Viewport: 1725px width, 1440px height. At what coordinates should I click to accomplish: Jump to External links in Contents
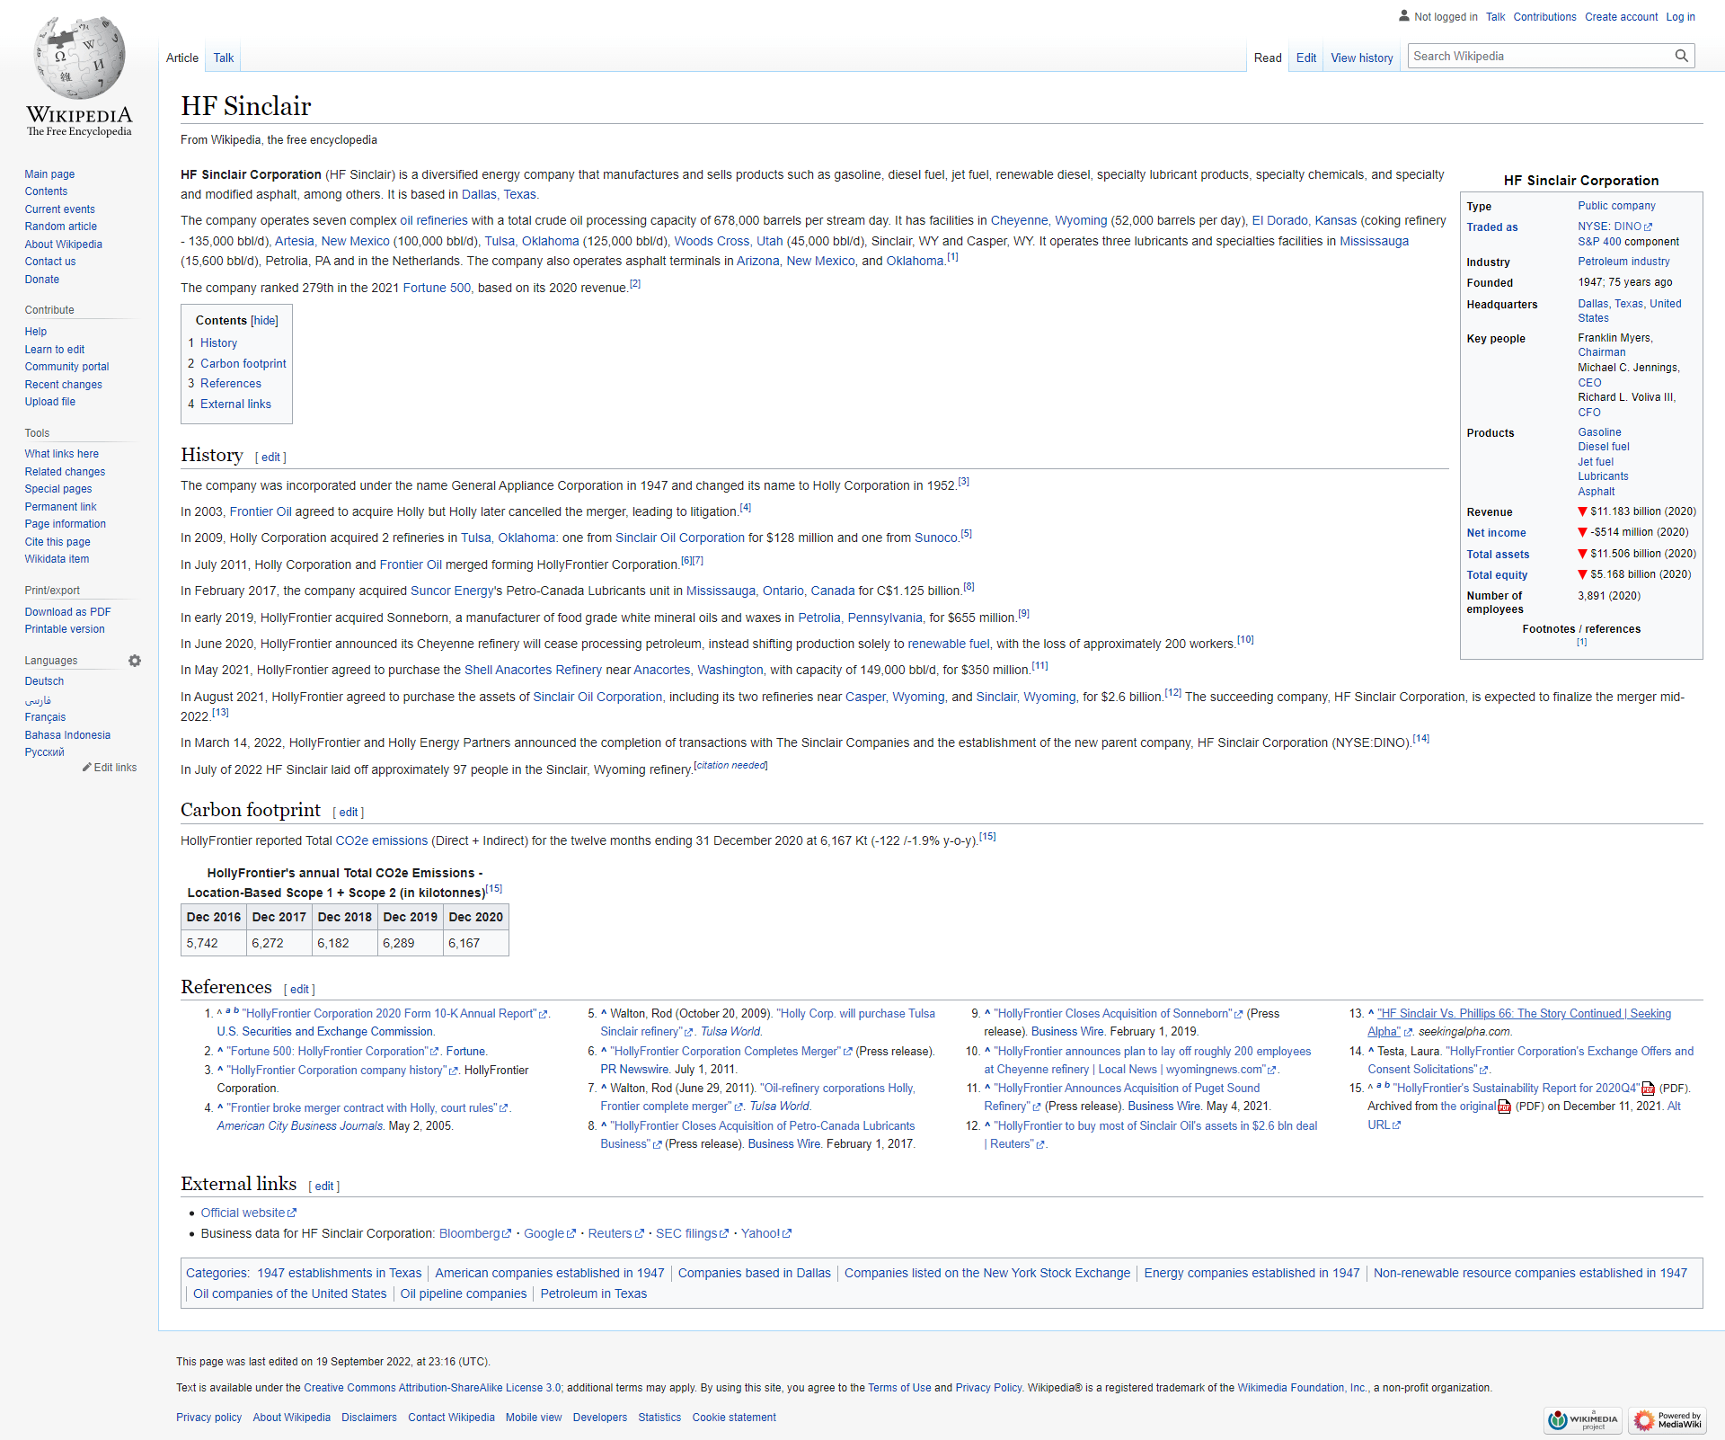(x=235, y=404)
